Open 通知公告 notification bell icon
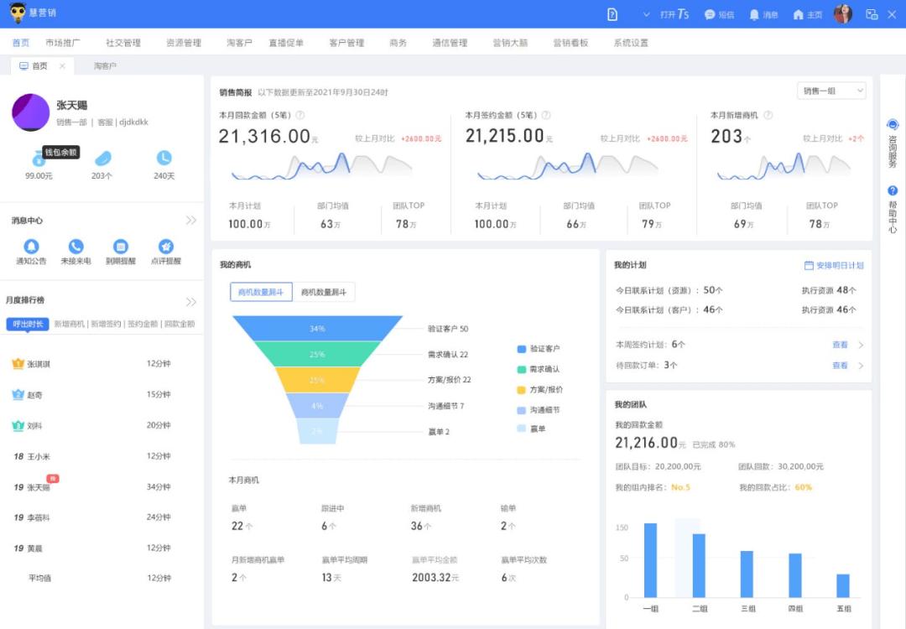The height and width of the screenshot is (629, 906). (31, 247)
